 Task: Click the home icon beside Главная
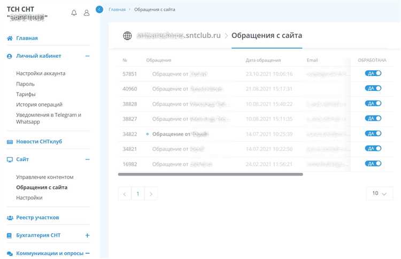tap(10, 38)
